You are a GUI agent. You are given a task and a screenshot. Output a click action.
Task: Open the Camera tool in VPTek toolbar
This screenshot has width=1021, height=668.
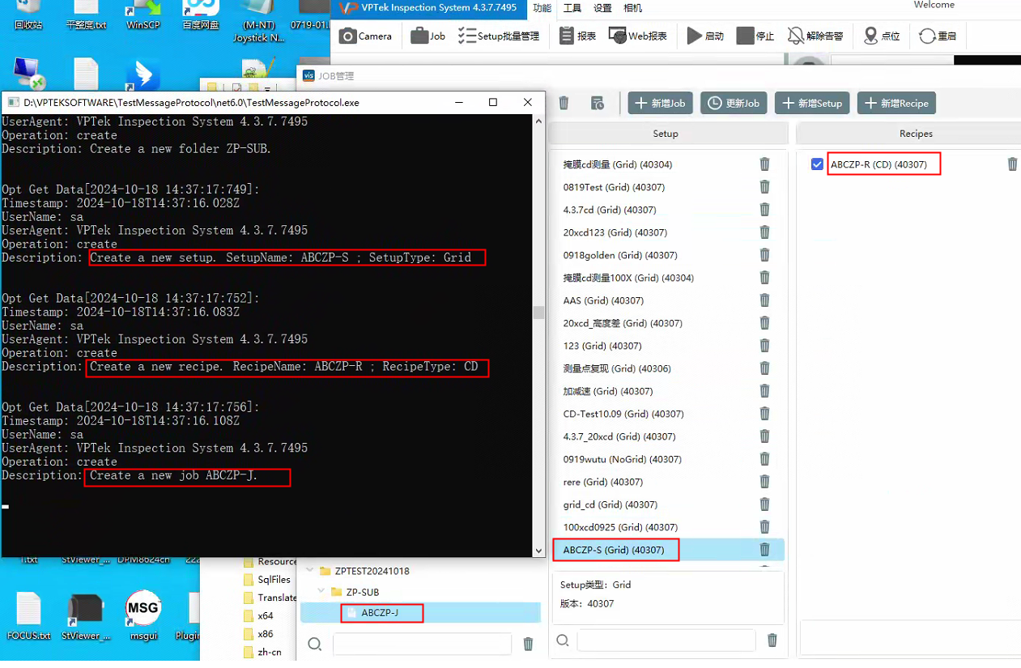click(x=365, y=36)
